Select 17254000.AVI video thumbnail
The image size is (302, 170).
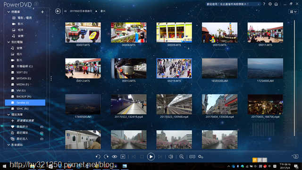click(x=265, y=68)
